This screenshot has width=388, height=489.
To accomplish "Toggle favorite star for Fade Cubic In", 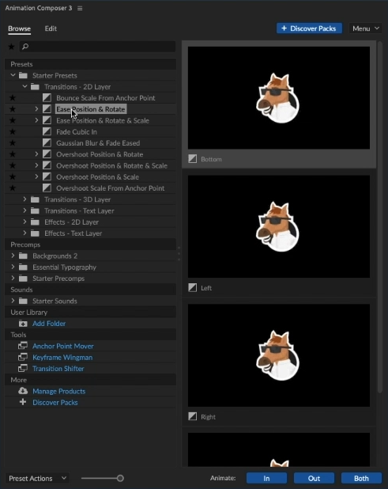I will [13, 131].
